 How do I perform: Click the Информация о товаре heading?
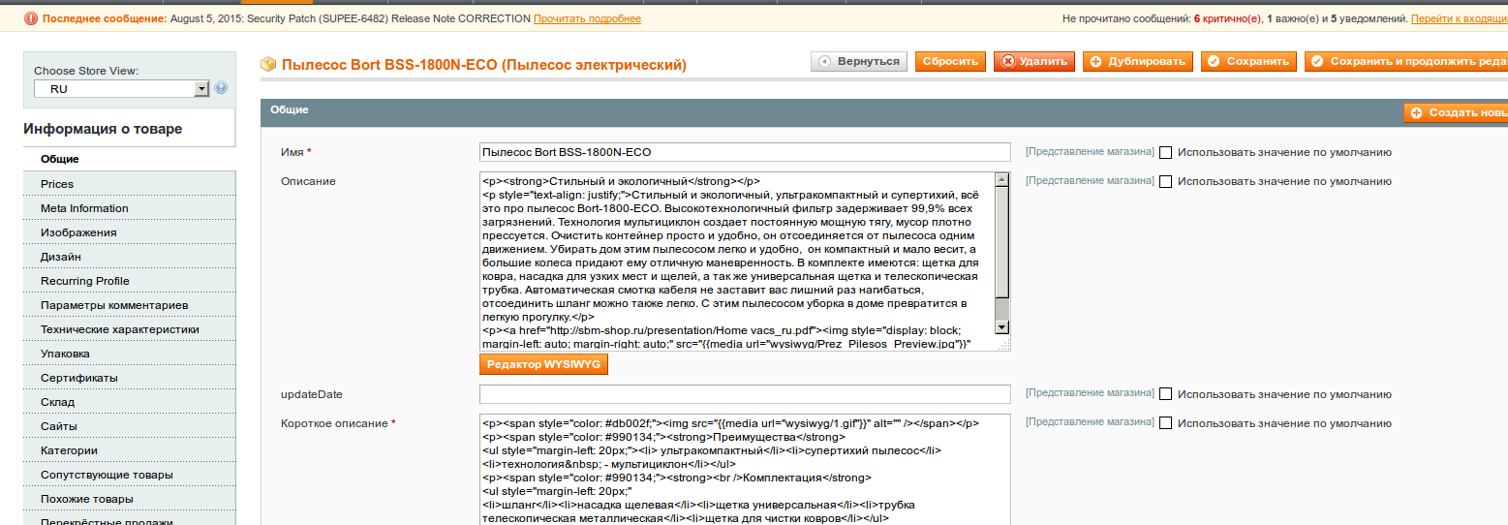pyautogui.click(x=103, y=129)
